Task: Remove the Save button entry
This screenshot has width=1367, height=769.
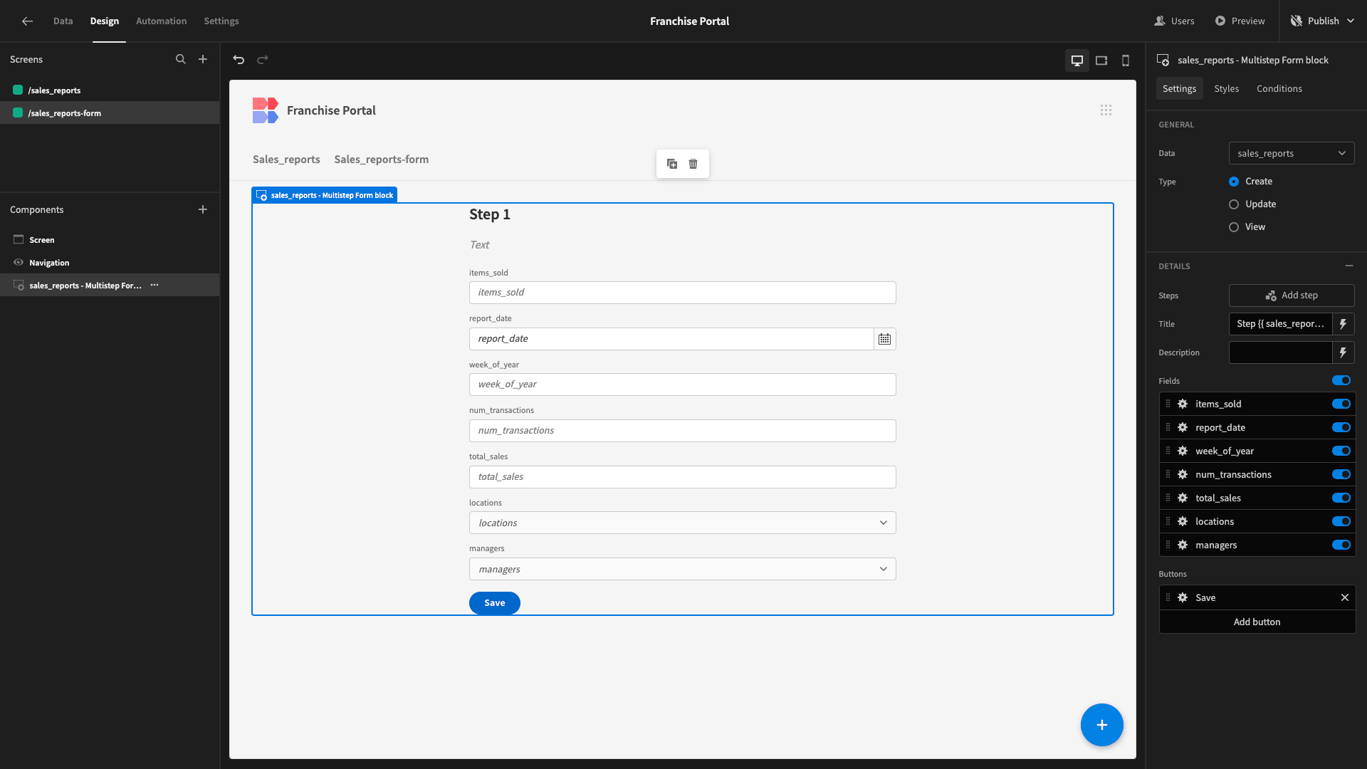Action: coord(1345,598)
